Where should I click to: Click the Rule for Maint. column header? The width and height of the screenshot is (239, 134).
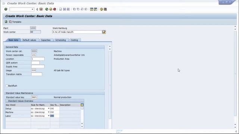point(40,105)
